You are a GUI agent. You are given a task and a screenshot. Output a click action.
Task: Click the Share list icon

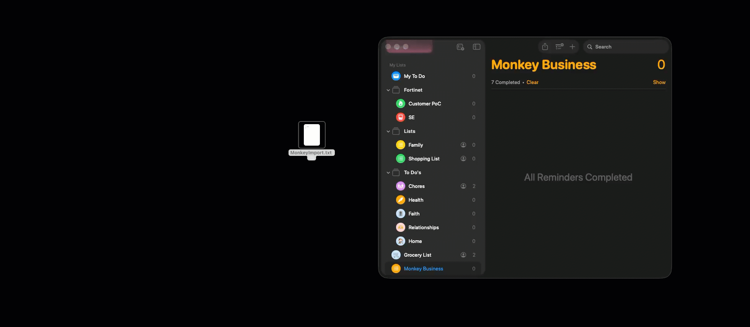tap(545, 47)
